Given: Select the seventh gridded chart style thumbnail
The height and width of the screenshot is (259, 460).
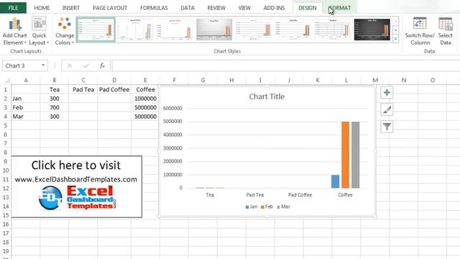Looking at the screenshot, I should click(332, 29).
